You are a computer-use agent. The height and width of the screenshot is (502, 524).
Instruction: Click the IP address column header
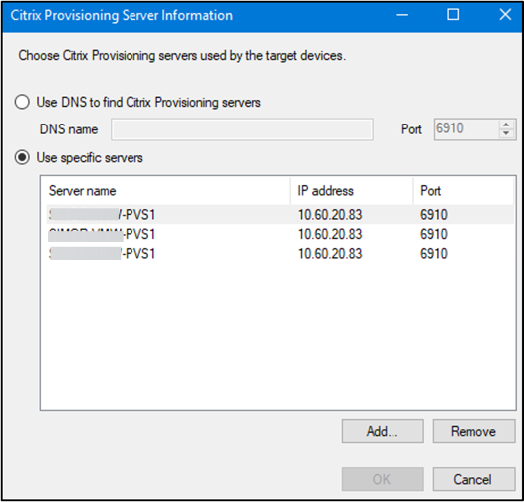click(x=352, y=191)
